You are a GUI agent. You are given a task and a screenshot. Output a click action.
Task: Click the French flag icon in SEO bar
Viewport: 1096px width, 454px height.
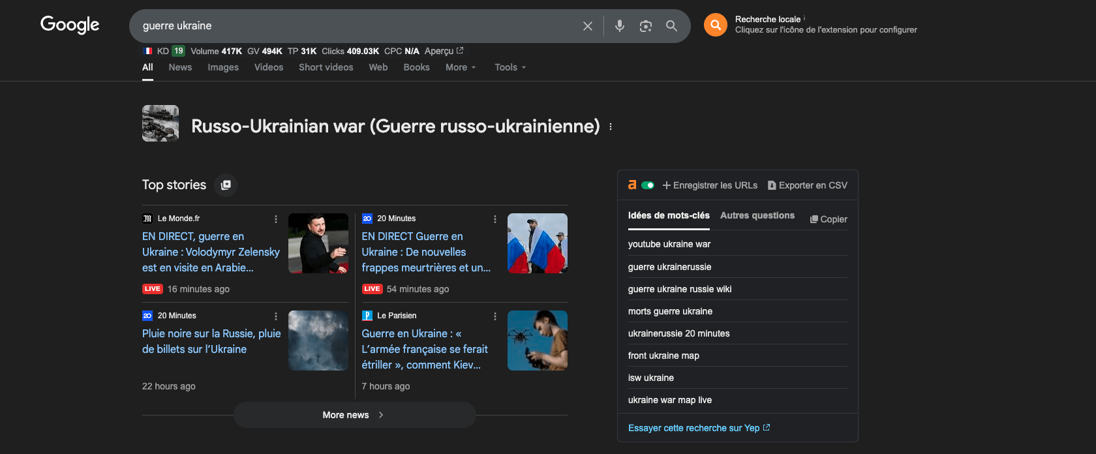click(x=148, y=51)
